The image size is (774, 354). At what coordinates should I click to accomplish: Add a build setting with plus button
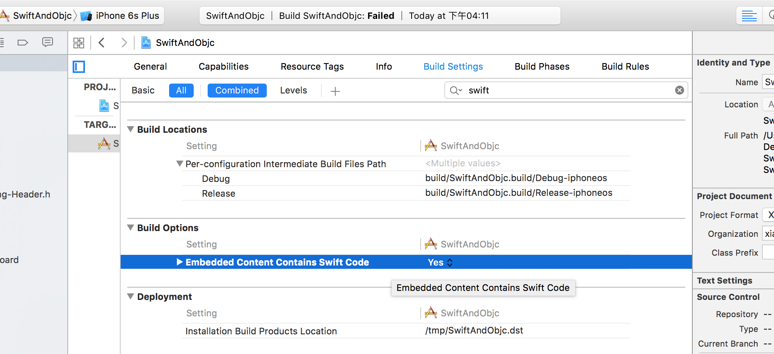[x=335, y=91]
